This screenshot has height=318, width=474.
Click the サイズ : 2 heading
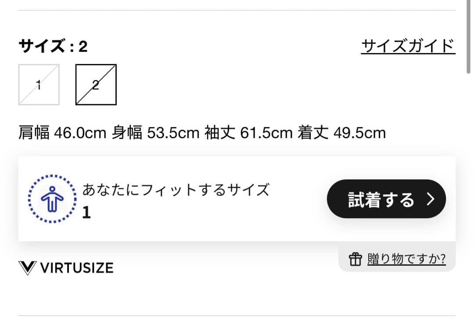(x=53, y=46)
